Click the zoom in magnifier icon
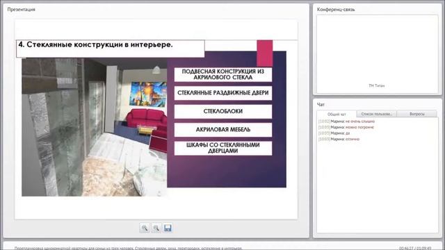Viewport: 445px width, 250px height. pos(145,228)
